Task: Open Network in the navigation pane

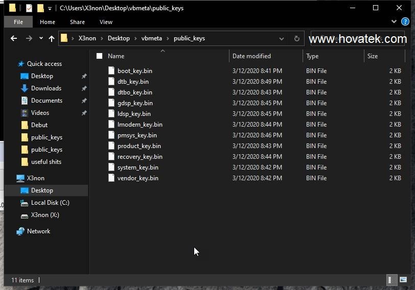Action: click(x=38, y=231)
